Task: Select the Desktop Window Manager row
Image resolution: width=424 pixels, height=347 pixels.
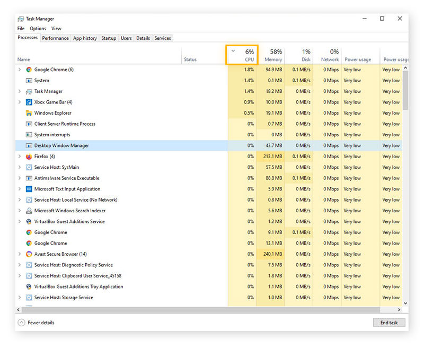Action: point(209,145)
